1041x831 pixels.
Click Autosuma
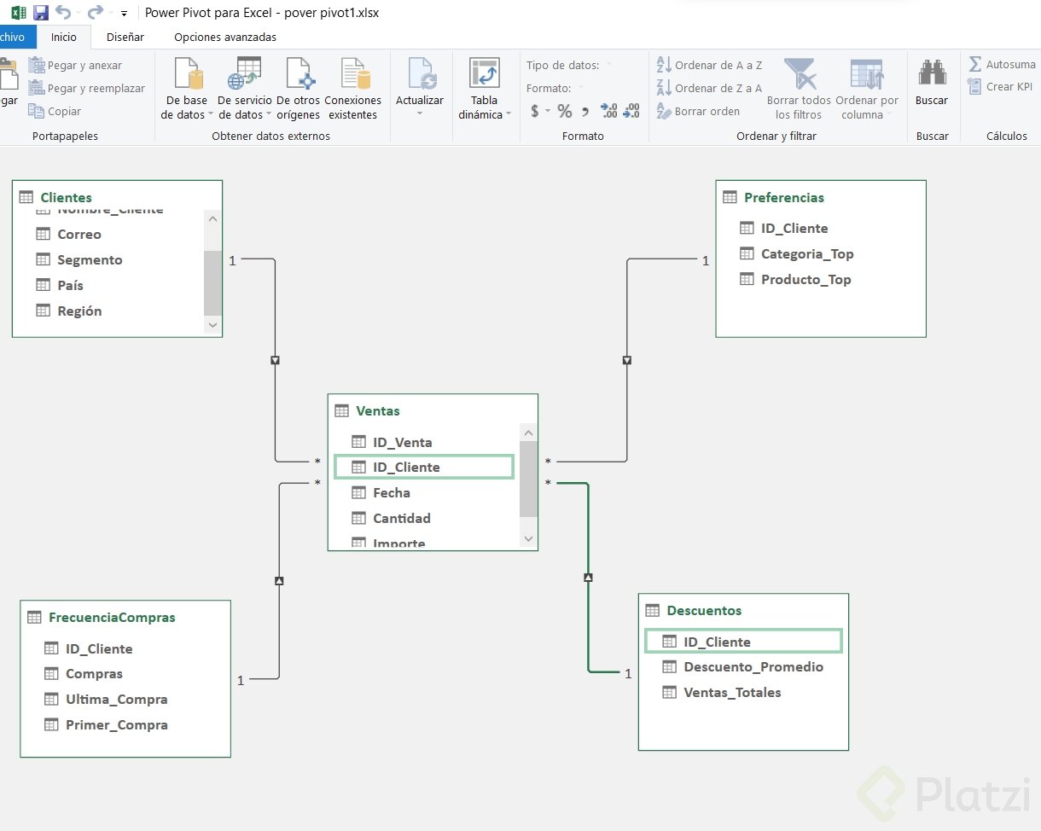click(1003, 64)
